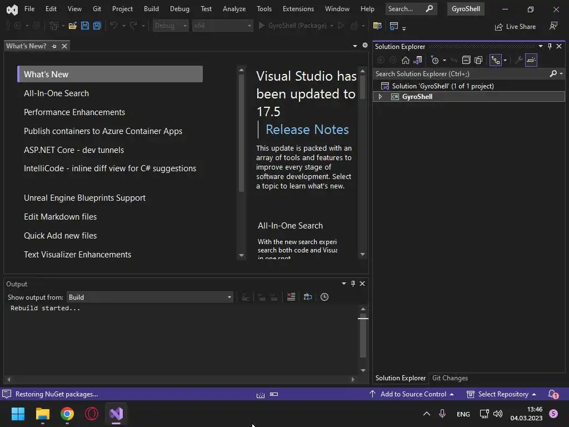Click the Search box in the title bar
The image size is (569, 427).
point(410,9)
